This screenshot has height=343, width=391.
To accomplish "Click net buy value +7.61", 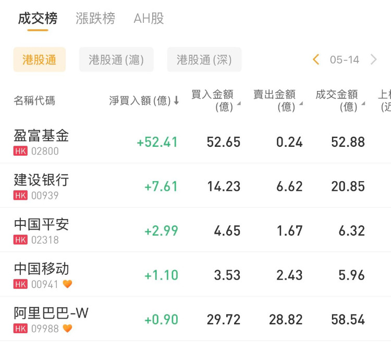I will [x=161, y=186].
